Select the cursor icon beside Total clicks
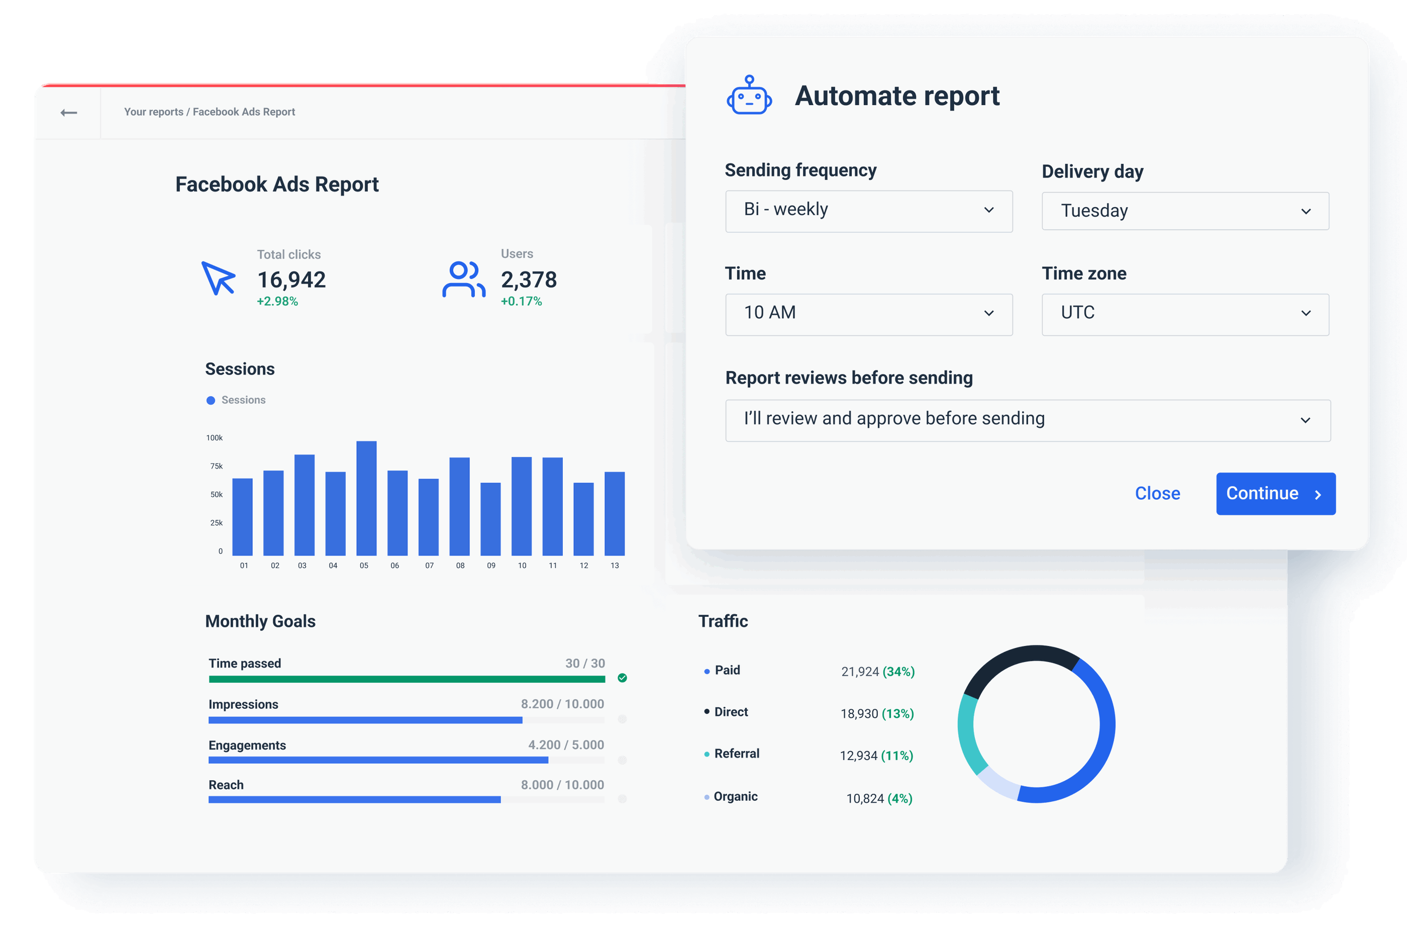This screenshot has width=1407, height=931. [220, 279]
